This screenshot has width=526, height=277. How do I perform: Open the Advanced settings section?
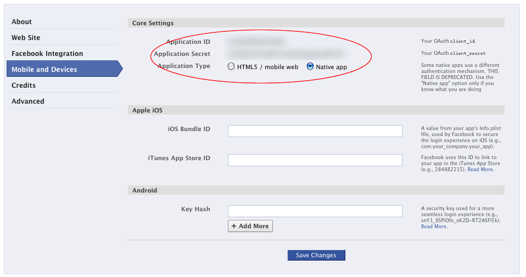point(61,101)
